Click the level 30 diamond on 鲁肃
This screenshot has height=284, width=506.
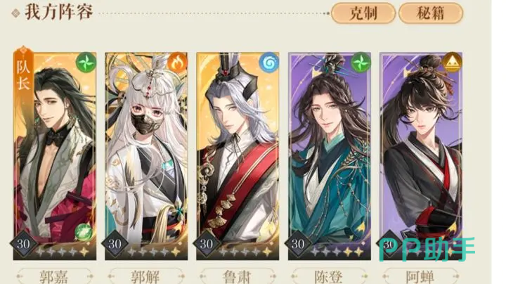point(206,245)
